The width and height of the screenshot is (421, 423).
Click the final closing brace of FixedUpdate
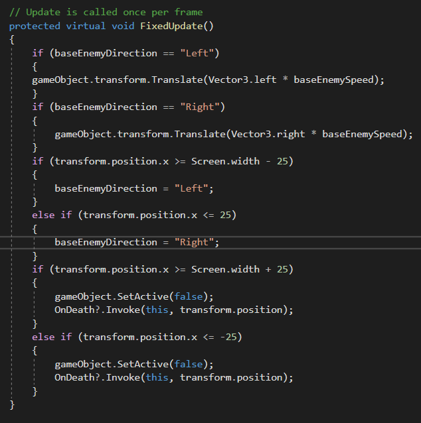point(12,404)
